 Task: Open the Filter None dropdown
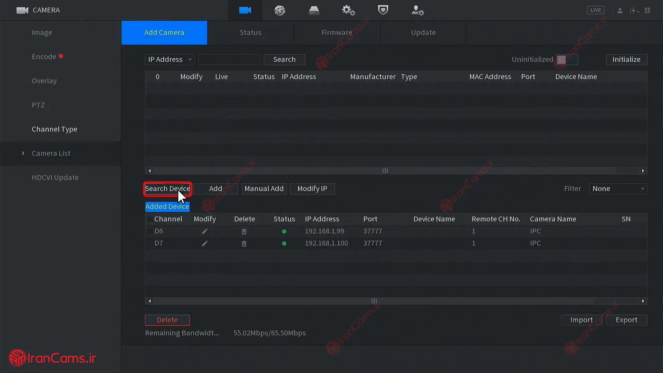(x=618, y=189)
